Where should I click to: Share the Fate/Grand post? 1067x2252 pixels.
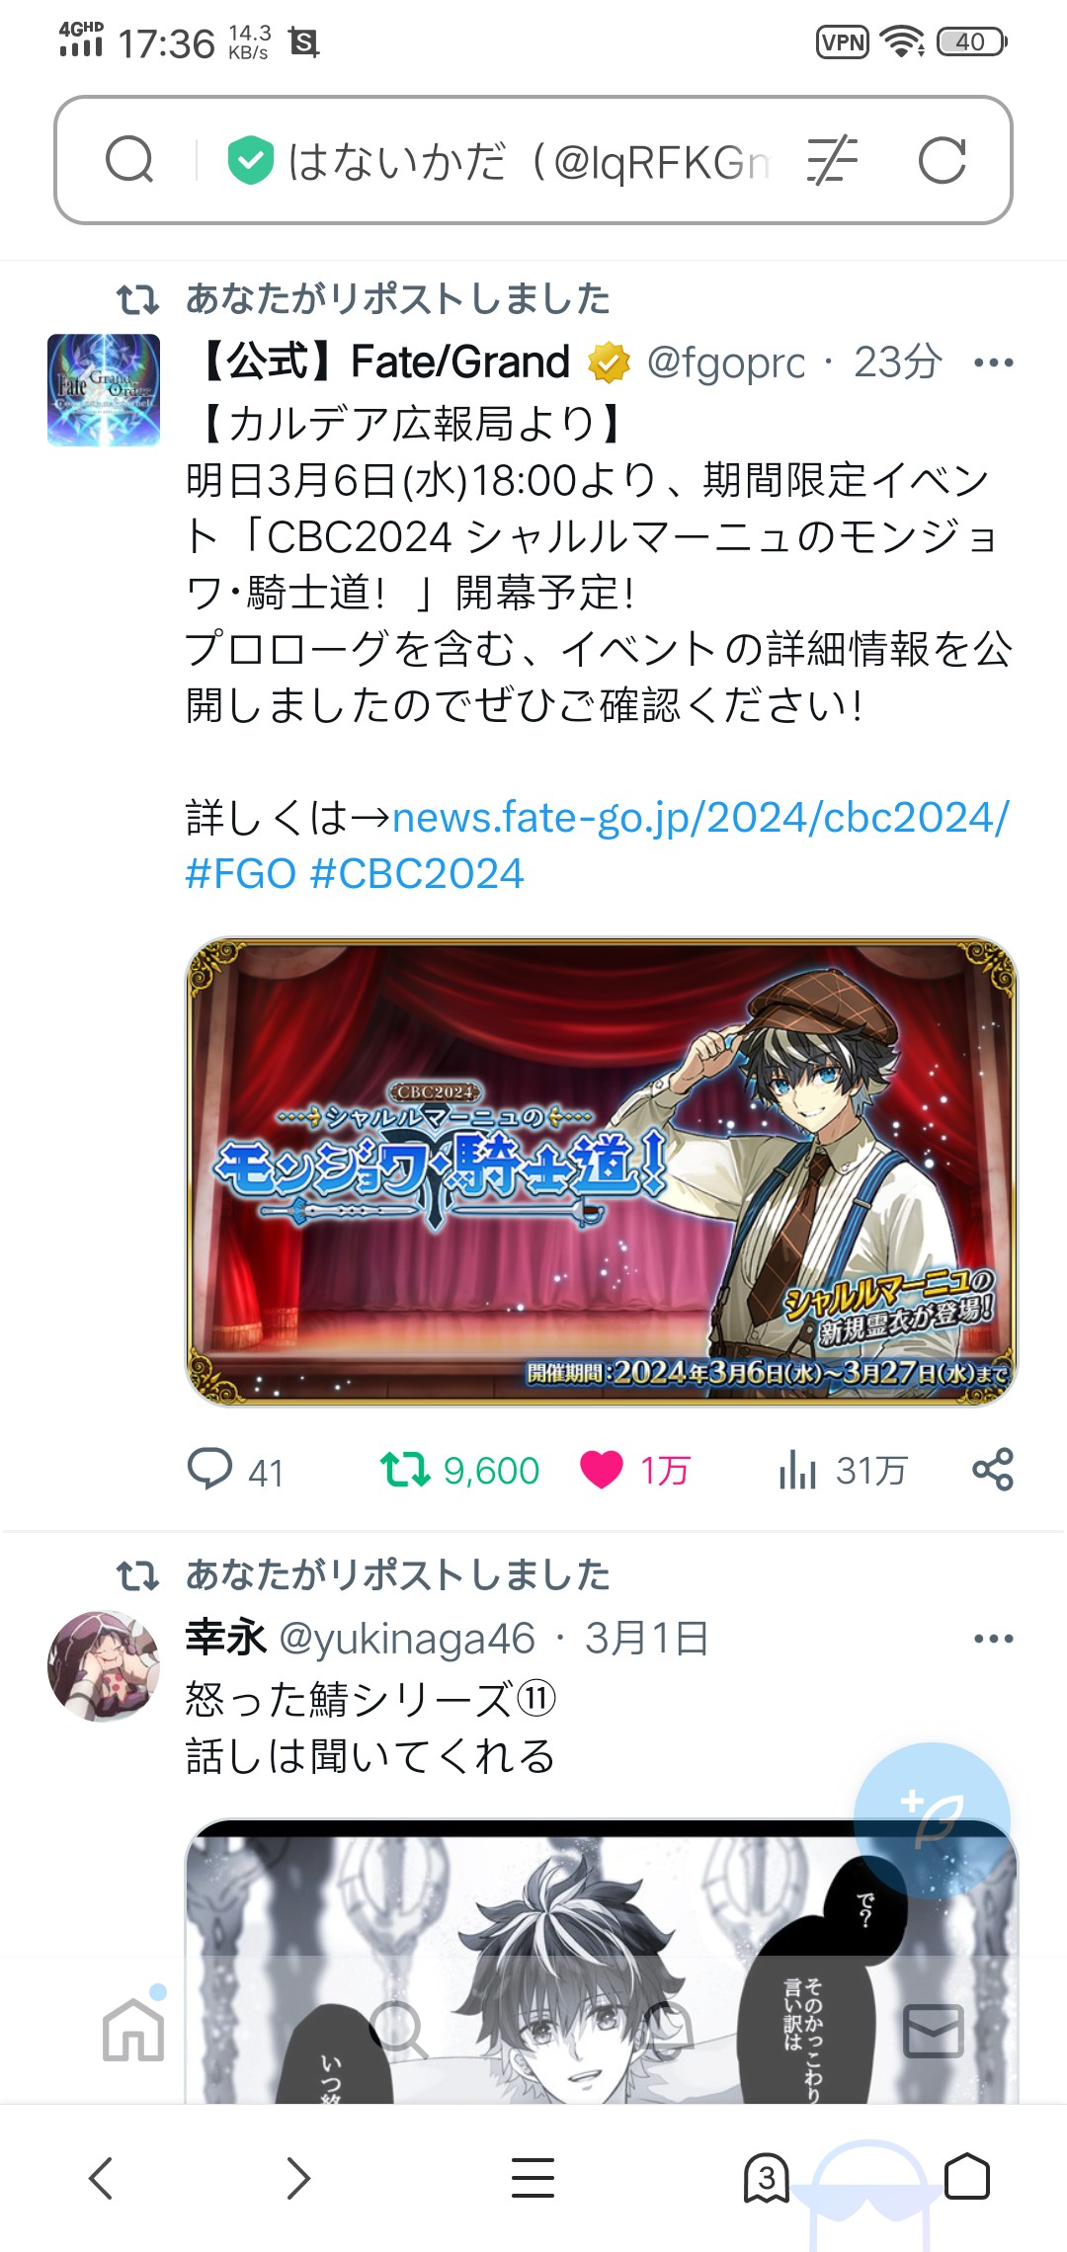[x=993, y=1470]
